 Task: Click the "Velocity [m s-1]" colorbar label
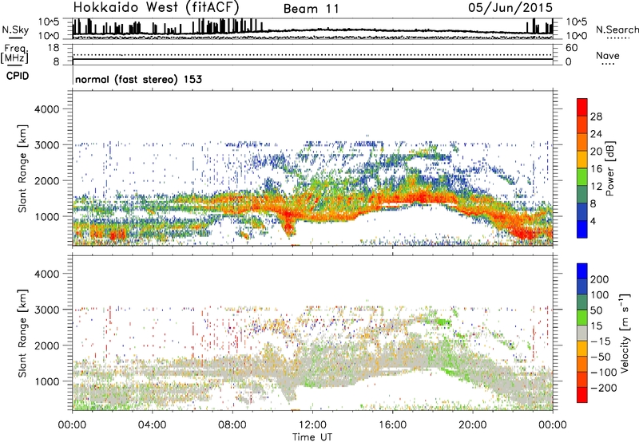click(x=625, y=333)
